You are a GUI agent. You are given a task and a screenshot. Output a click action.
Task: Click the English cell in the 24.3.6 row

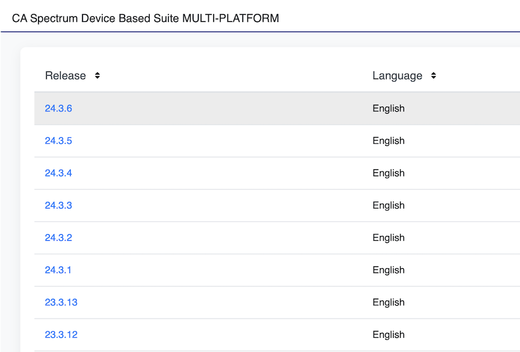click(388, 108)
